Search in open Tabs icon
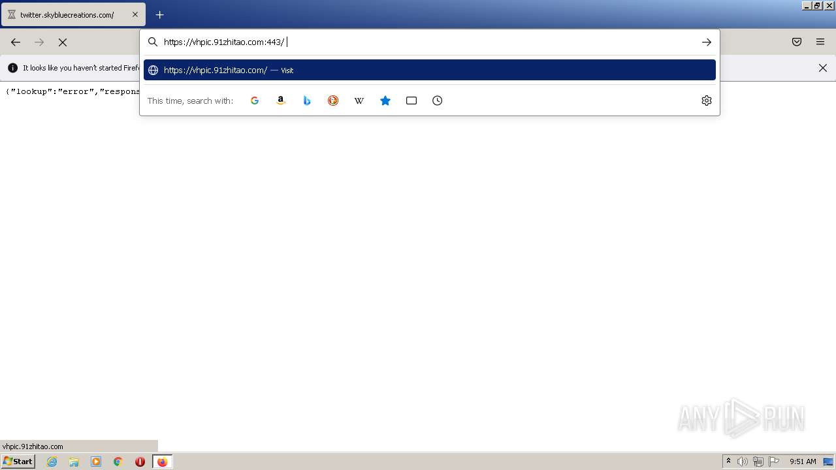 point(411,101)
